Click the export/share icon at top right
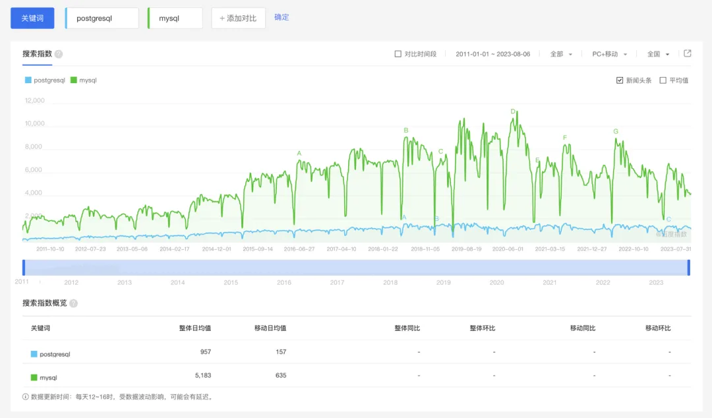This screenshot has width=712, height=418. click(x=688, y=53)
